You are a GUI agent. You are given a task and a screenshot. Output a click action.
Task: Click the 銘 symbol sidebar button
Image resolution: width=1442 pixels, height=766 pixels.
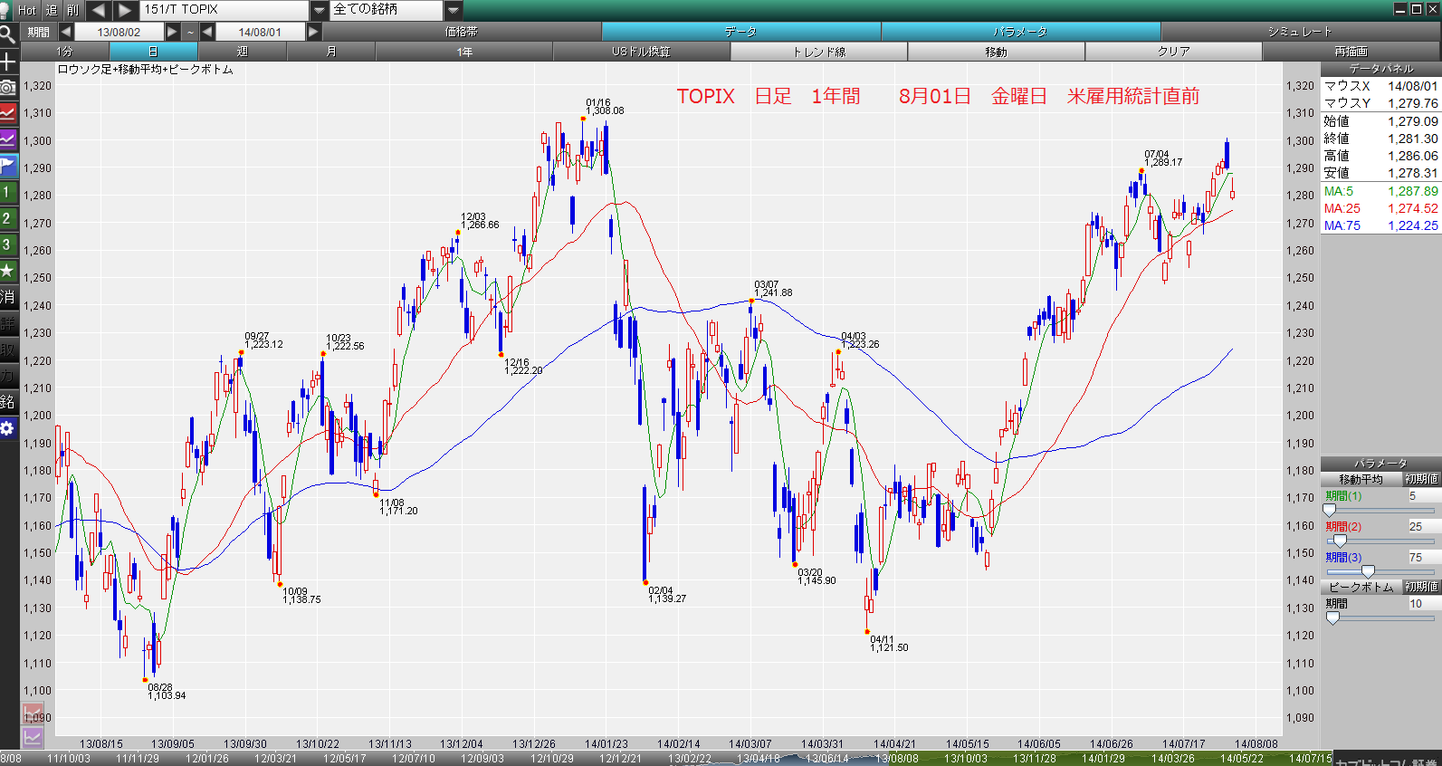[x=8, y=402]
